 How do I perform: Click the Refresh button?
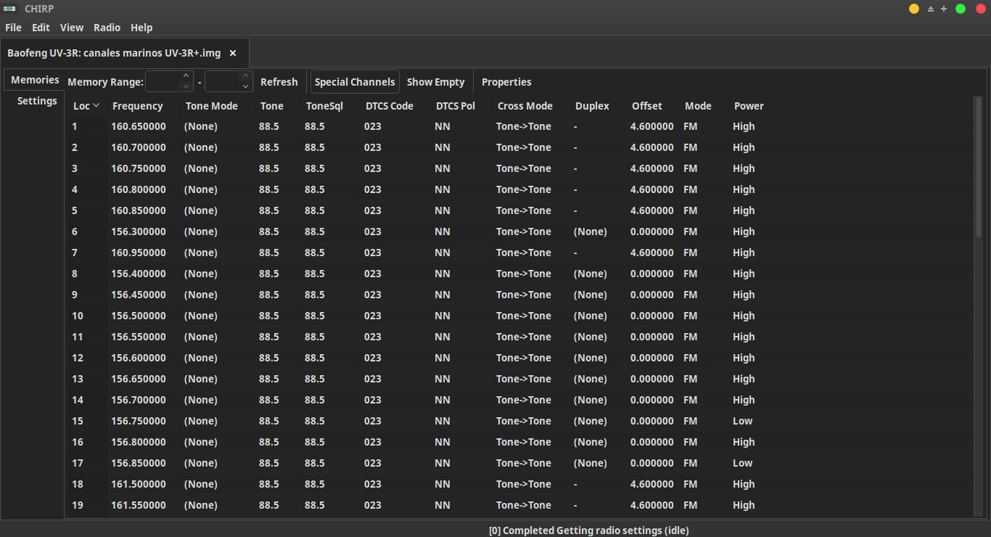279,82
